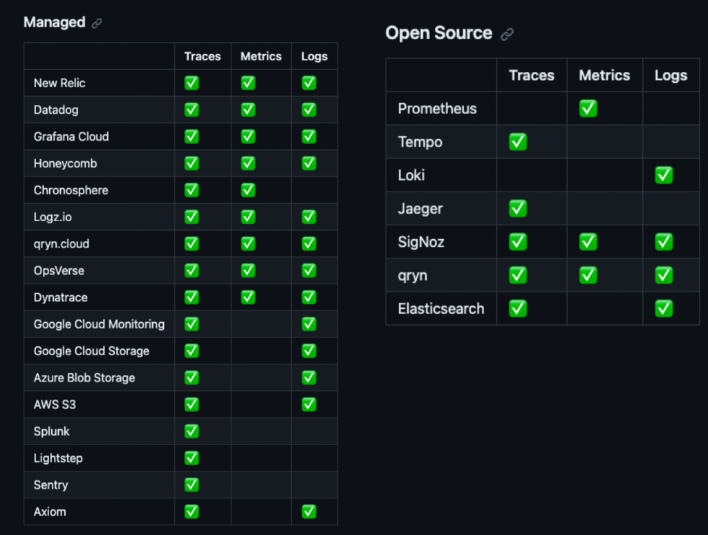The width and height of the screenshot is (708, 535).
Task: Click the Metrics header in Open Source table
Action: pos(604,75)
